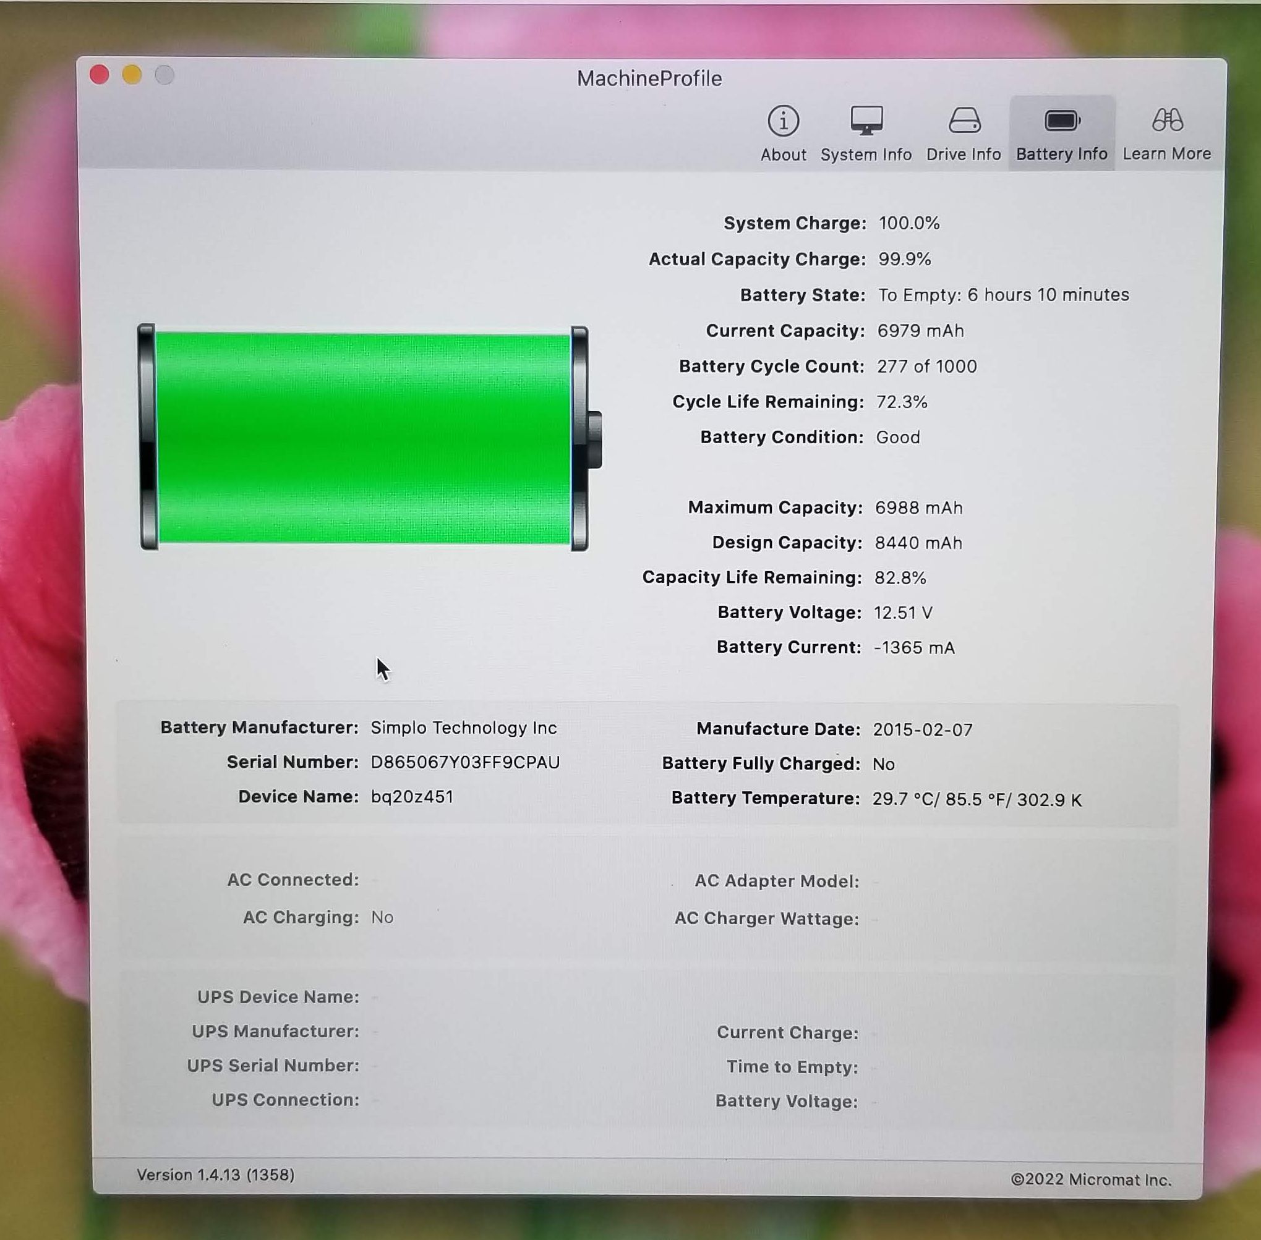The width and height of the screenshot is (1261, 1240).
Task: Open Learn More binoculars icon
Action: click(x=1166, y=121)
